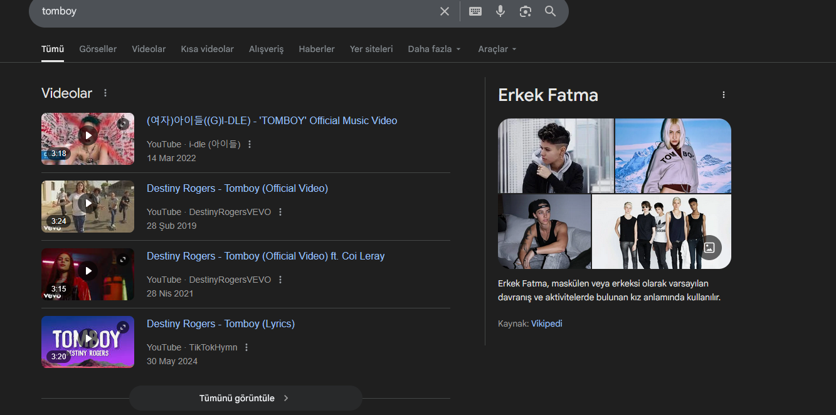This screenshot has width=836, height=415.
Task: Play the 3:15 Coi Leray video thumbnail
Action: (88, 274)
